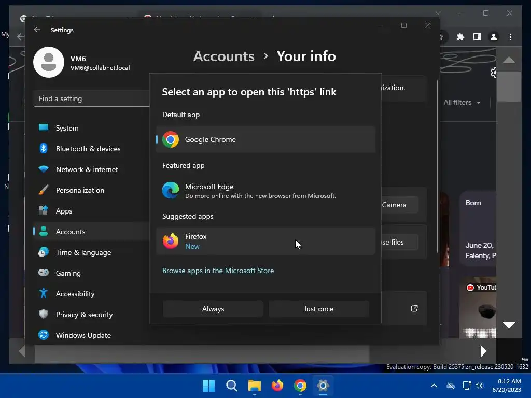Open the YouTube video thumbnail in Chrome
Screen dimensions: 531x398
pyautogui.click(x=478, y=307)
